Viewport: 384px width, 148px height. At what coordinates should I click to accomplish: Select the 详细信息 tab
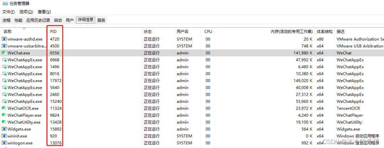pyautogui.click(x=85, y=20)
